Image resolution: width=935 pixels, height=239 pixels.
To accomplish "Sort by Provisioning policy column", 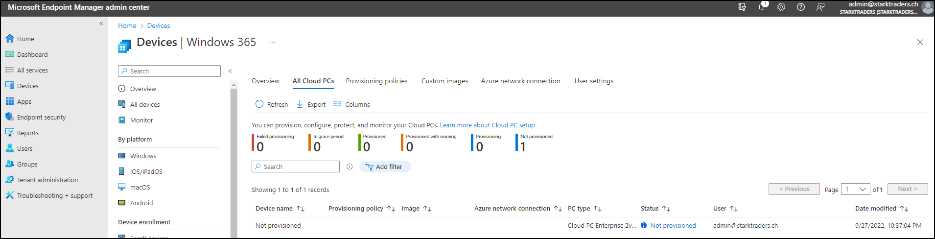I will [x=362, y=209].
